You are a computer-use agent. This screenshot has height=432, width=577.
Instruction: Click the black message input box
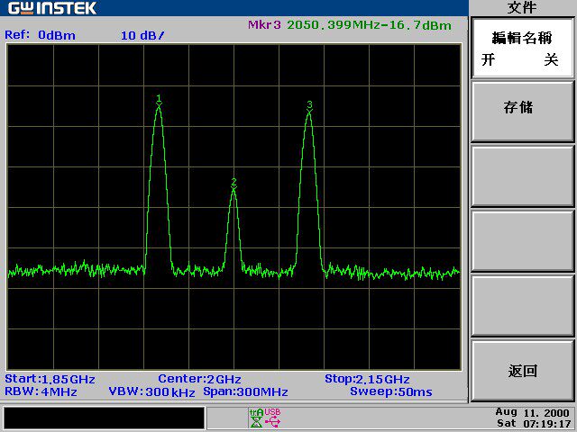tap(104, 418)
